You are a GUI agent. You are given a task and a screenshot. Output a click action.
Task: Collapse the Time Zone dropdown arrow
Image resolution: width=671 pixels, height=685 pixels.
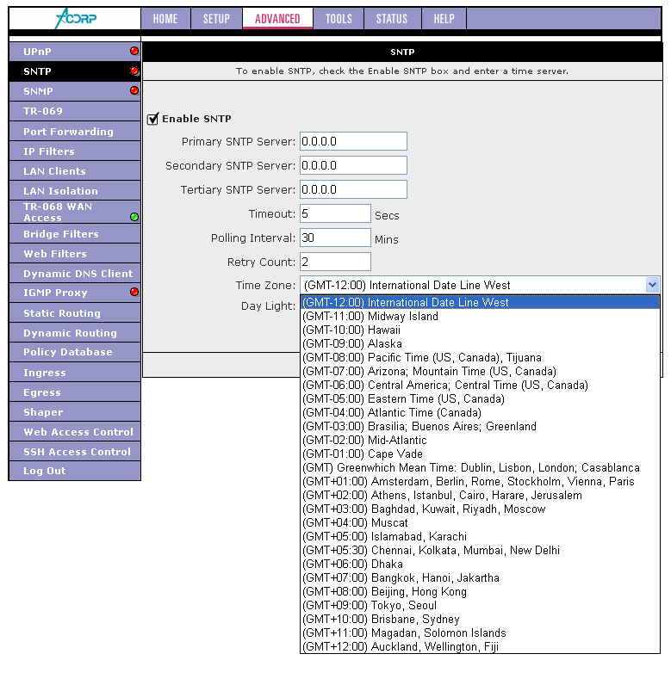[652, 285]
